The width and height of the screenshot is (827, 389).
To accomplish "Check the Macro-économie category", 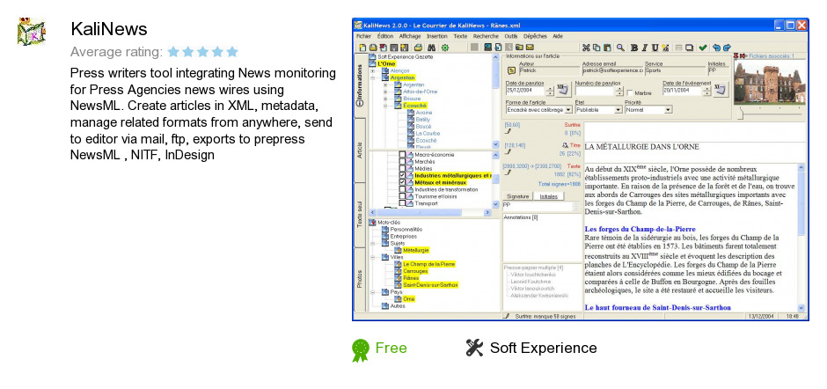I will [x=402, y=155].
